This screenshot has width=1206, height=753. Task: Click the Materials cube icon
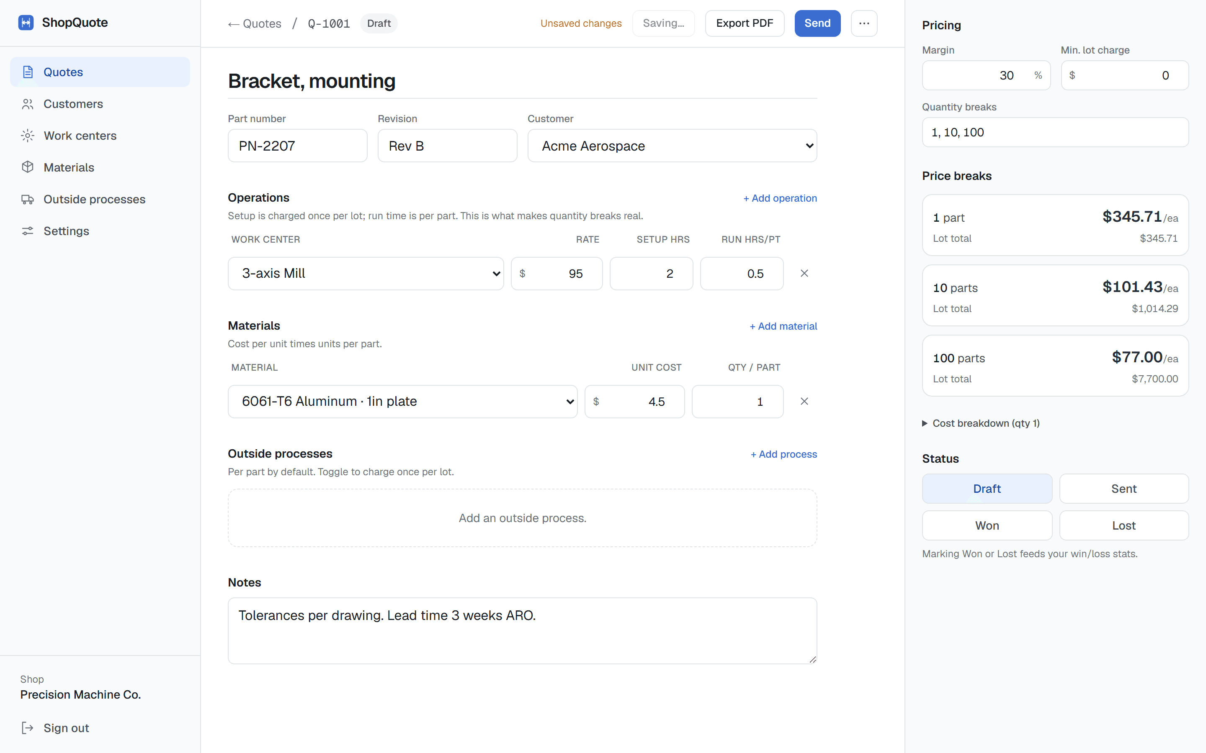tap(28, 167)
